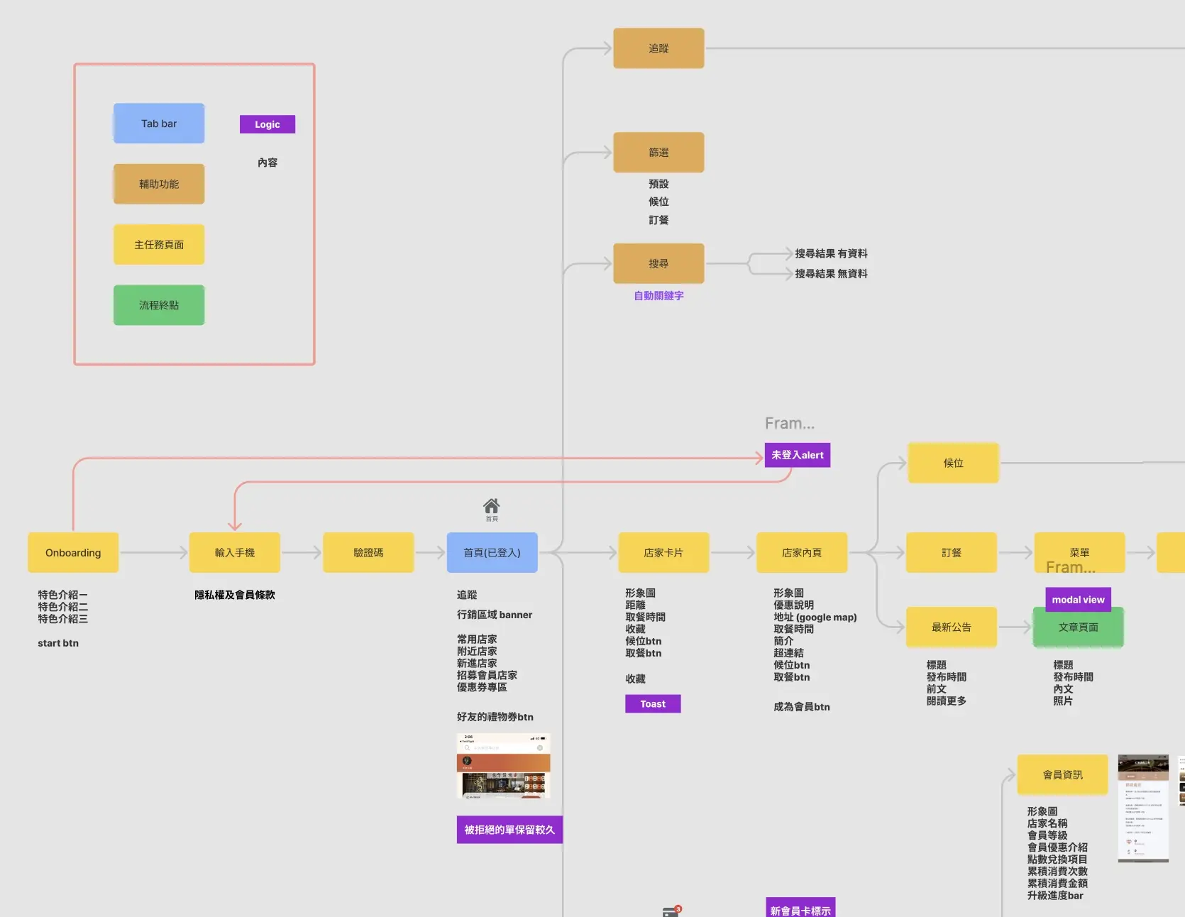Click the 店家內頁 node
1185x917 pixels.
coord(802,552)
